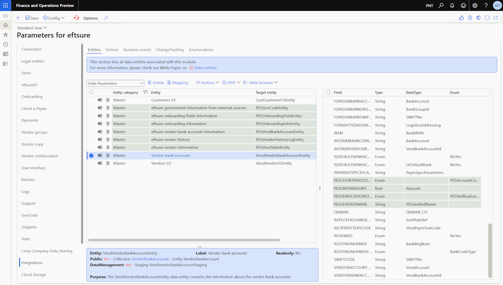Viewport: 503px width, 285px height.
Task: Open the Connection section in the sidebar
Action: (x=31, y=49)
